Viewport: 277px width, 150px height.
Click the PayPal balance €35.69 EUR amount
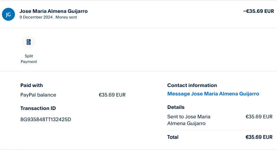click(x=112, y=95)
